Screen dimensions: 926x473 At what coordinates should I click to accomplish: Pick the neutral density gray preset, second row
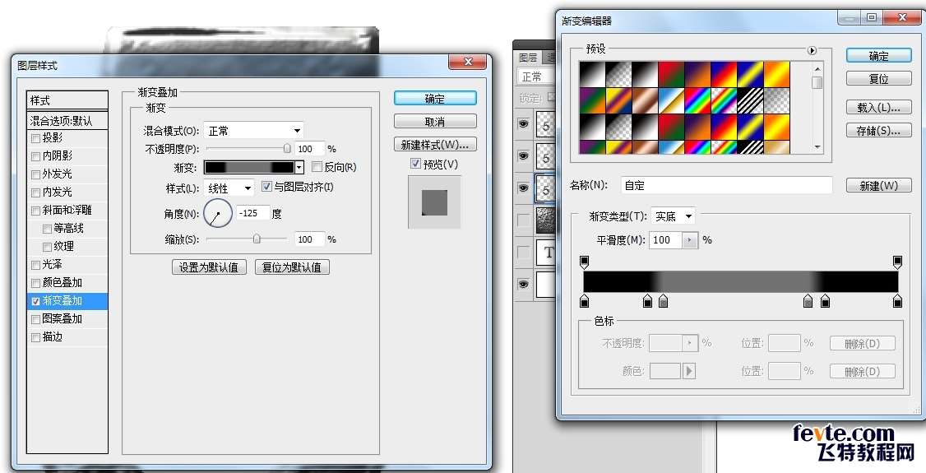[x=776, y=100]
